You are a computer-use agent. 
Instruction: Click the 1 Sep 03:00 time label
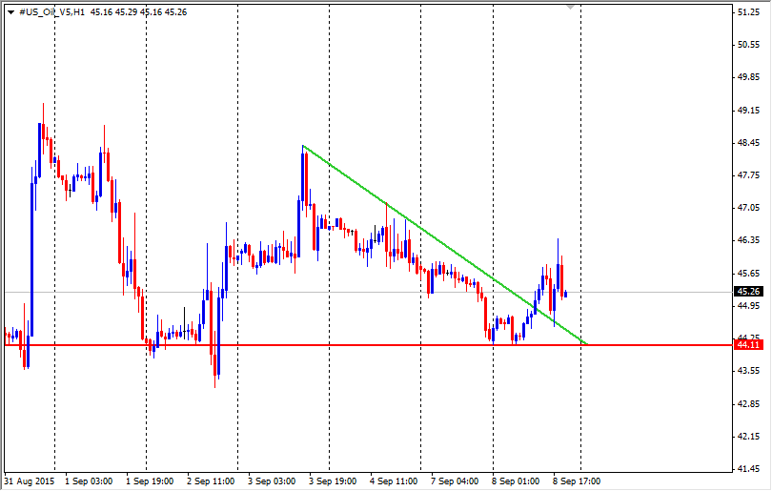coord(89,481)
